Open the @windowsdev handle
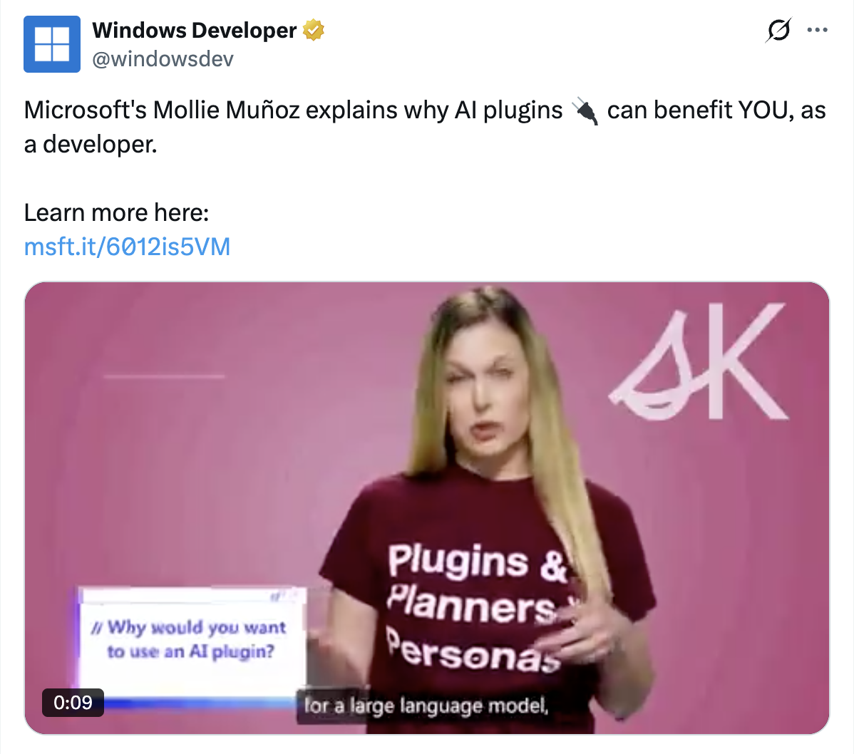 coord(163,59)
